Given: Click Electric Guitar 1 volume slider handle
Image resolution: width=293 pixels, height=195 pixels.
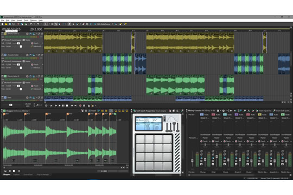Looking at the screenshot, I should pyautogui.click(x=18, y=43).
